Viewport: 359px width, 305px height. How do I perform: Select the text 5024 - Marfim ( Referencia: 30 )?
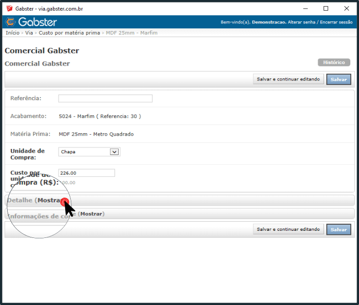click(x=100, y=116)
